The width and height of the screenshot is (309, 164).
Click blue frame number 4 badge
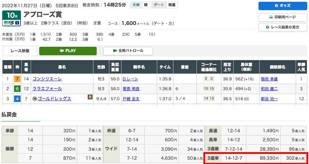17,99
